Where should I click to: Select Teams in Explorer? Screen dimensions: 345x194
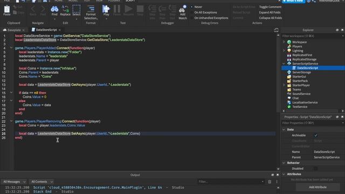coord(296,89)
